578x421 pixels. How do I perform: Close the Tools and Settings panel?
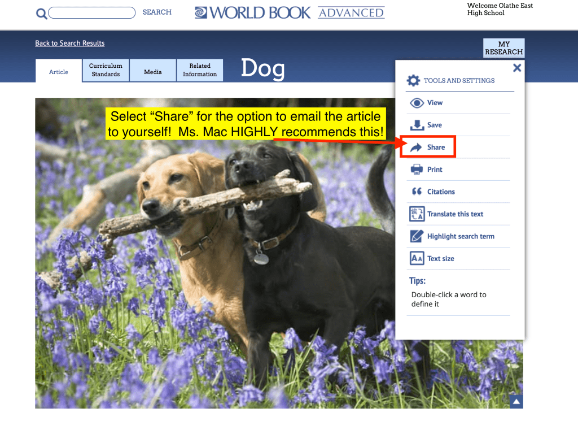516,68
